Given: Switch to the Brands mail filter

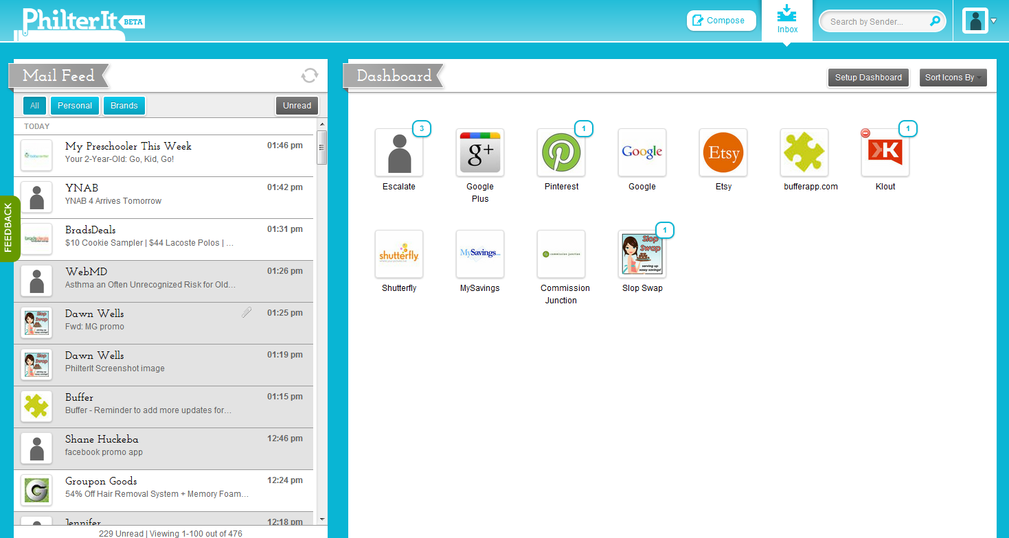Looking at the screenshot, I should tap(124, 106).
